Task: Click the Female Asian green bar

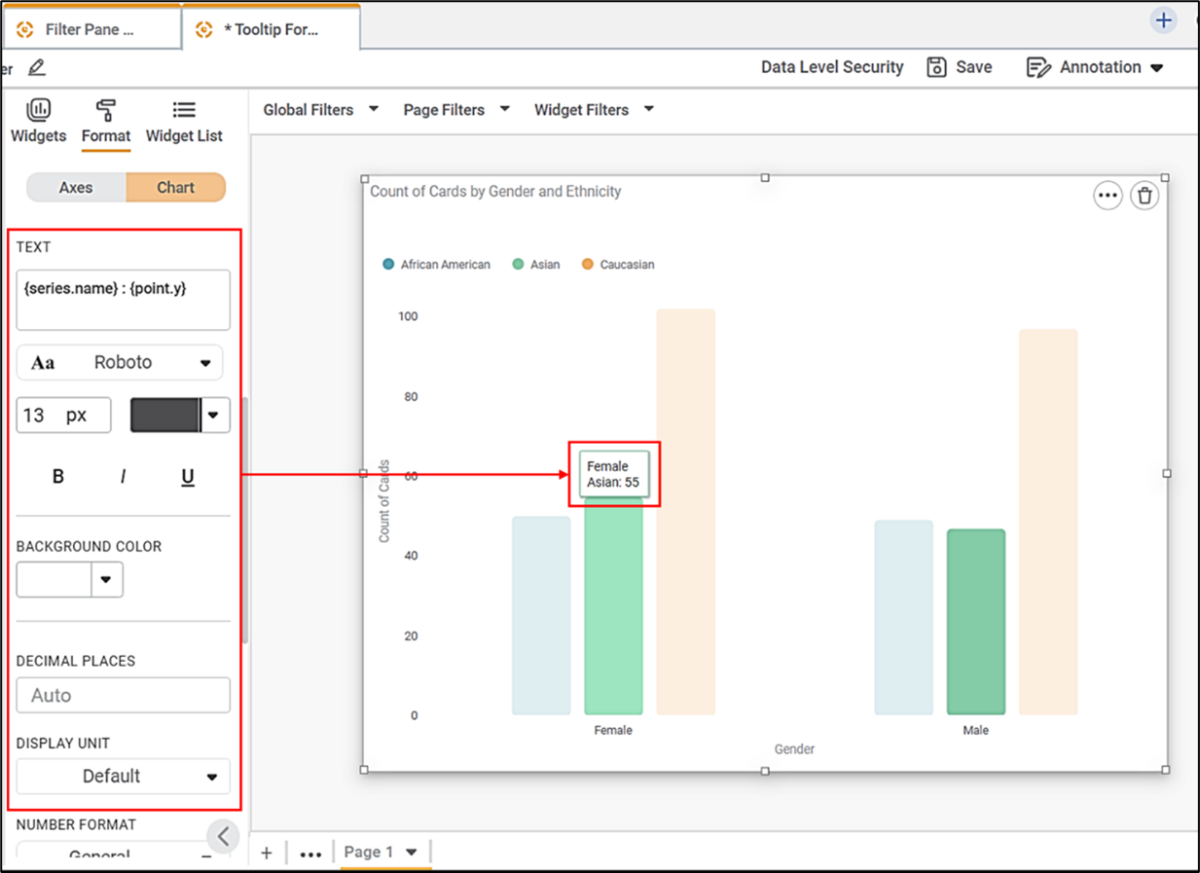Action: click(x=613, y=606)
